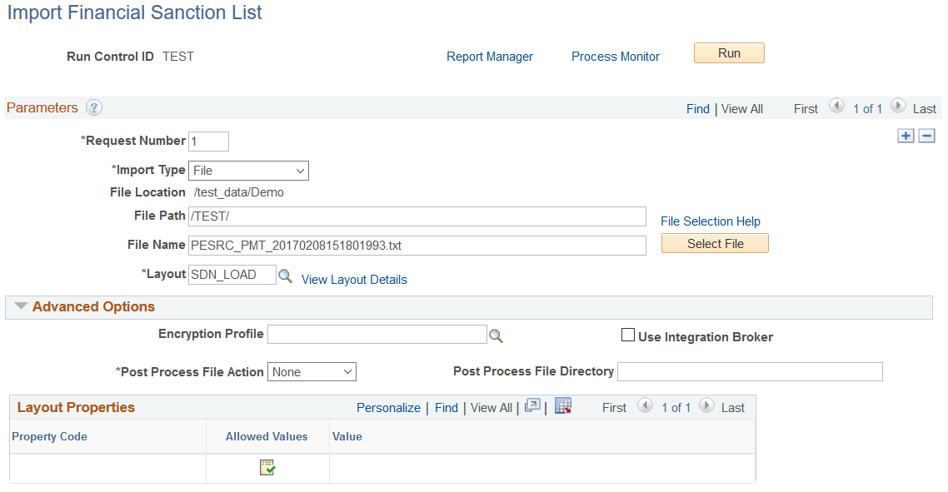Screen dimensions: 948x492
Task: Enable the Use Integration Broker checkbox
Action: [628, 335]
